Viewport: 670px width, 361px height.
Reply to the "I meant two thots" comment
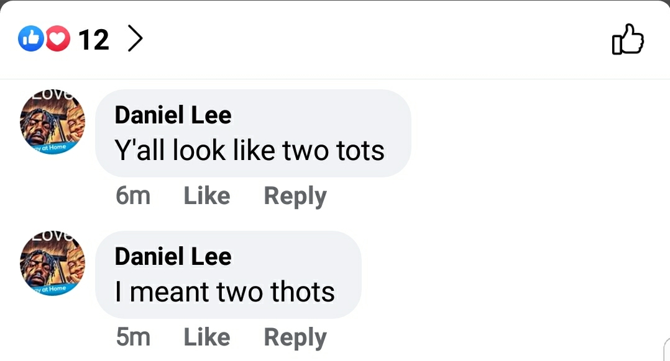[x=295, y=338]
